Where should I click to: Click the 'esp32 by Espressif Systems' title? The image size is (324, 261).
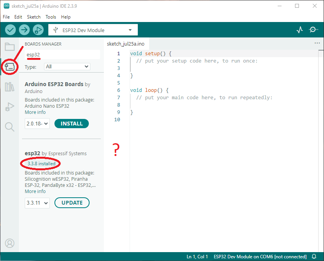click(x=56, y=153)
